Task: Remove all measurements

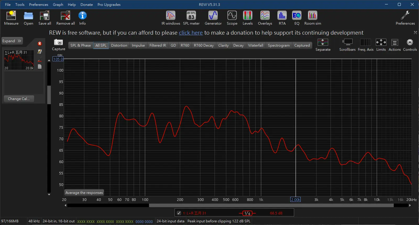Action: click(x=65, y=18)
